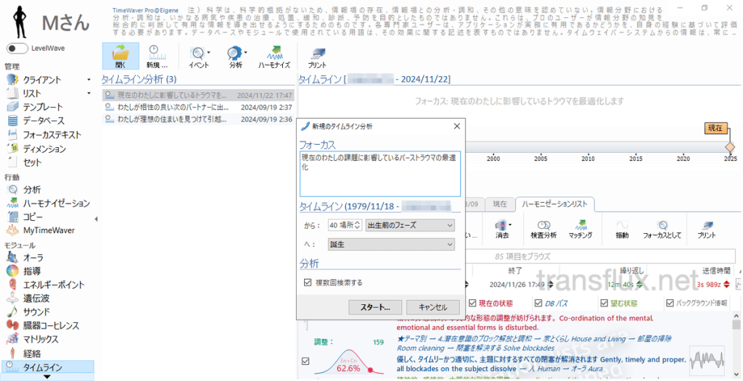743x381 pixels.
Task: Open リスト in the sidebar
Action: tap(32, 93)
